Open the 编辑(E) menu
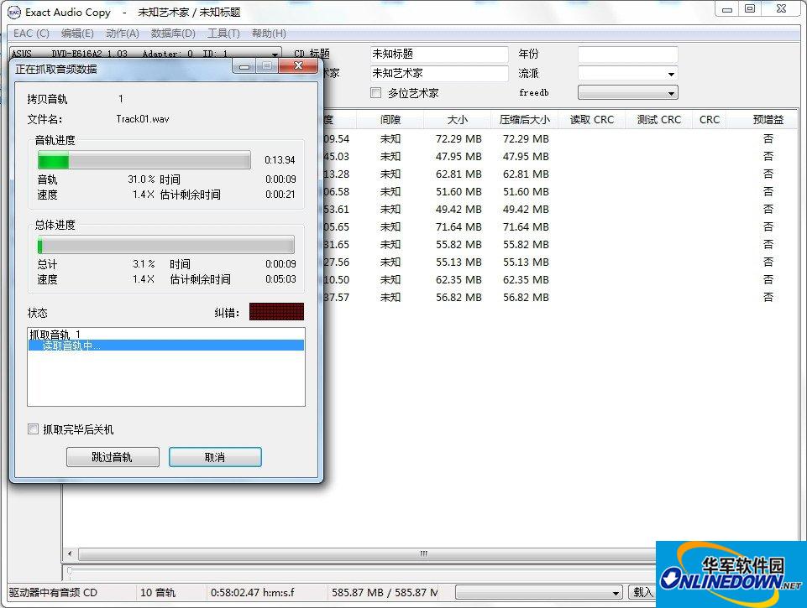The width and height of the screenshot is (807, 608). tap(77, 34)
